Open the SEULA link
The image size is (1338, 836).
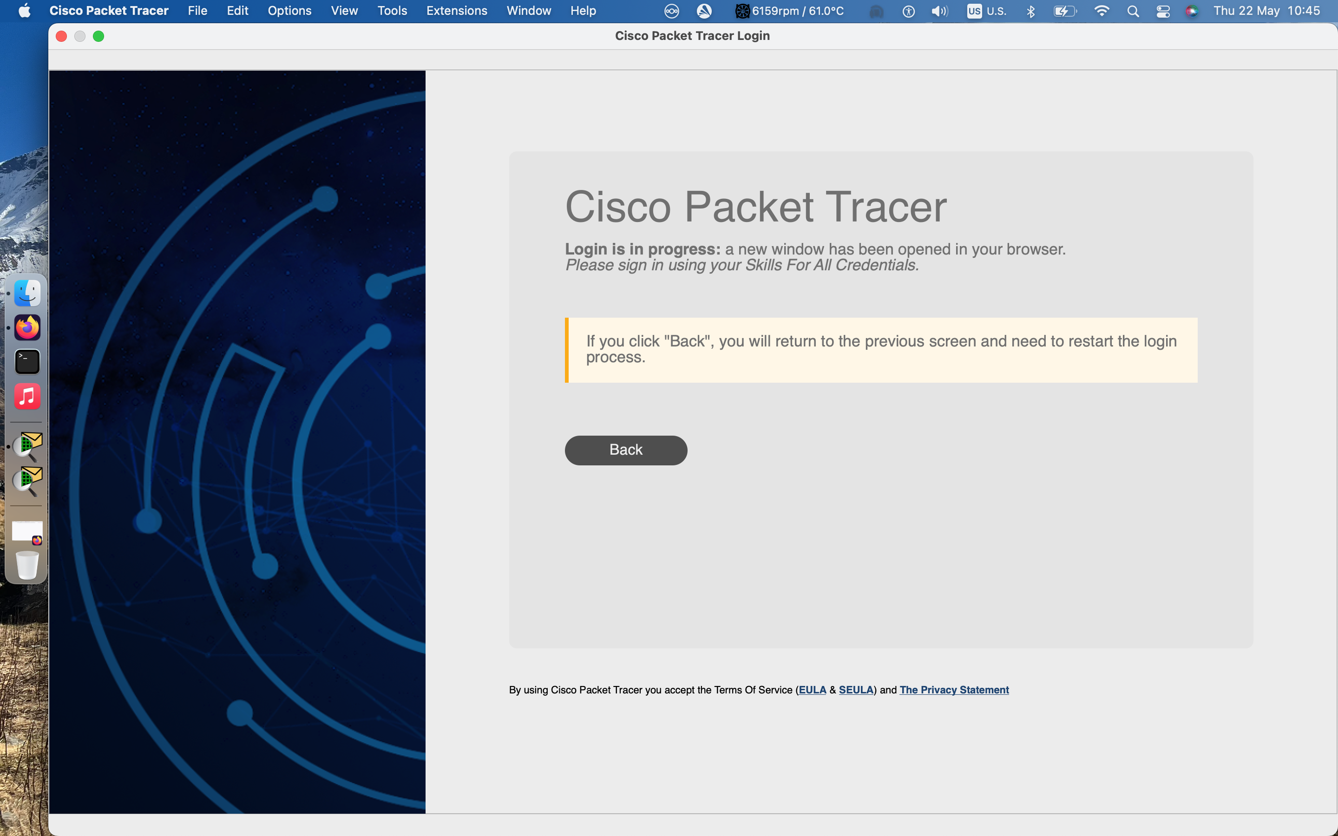pos(855,690)
